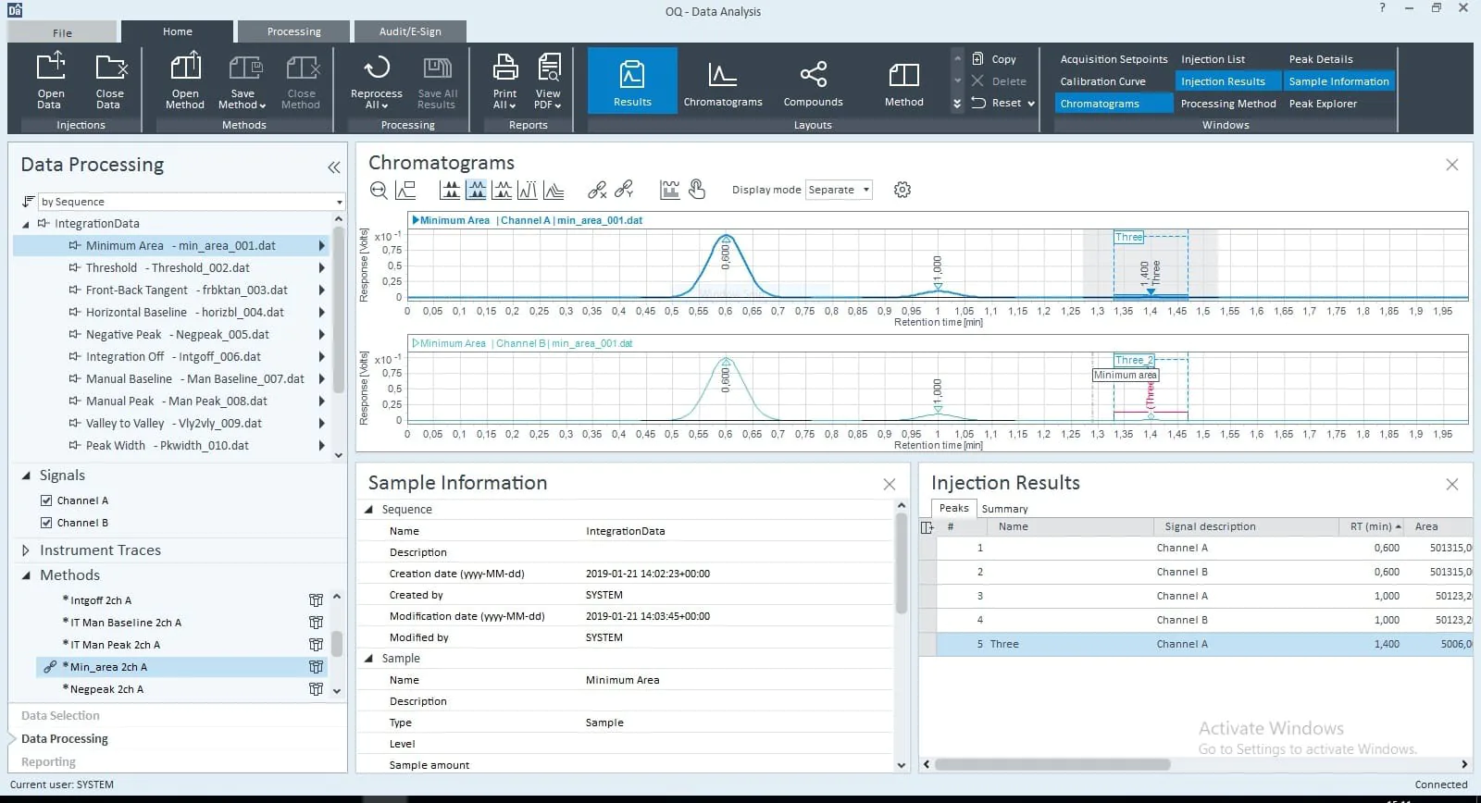The image size is (1481, 803).
Task: Collapse the Methods section
Action: pos(26,575)
